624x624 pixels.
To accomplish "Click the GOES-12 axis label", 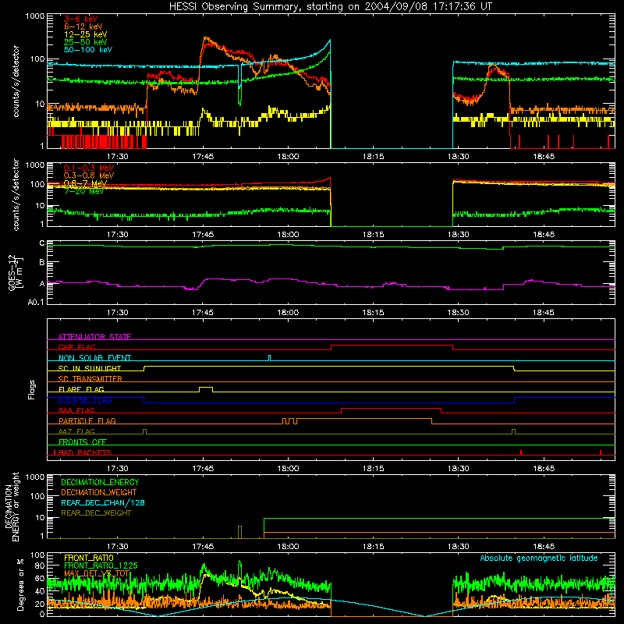I will pyautogui.click(x=15, y=272).
